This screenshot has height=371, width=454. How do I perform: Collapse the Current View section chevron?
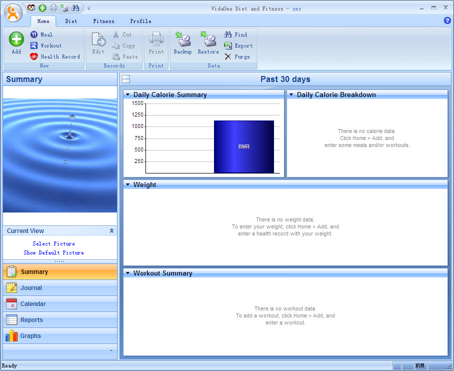tap(111, 231)
